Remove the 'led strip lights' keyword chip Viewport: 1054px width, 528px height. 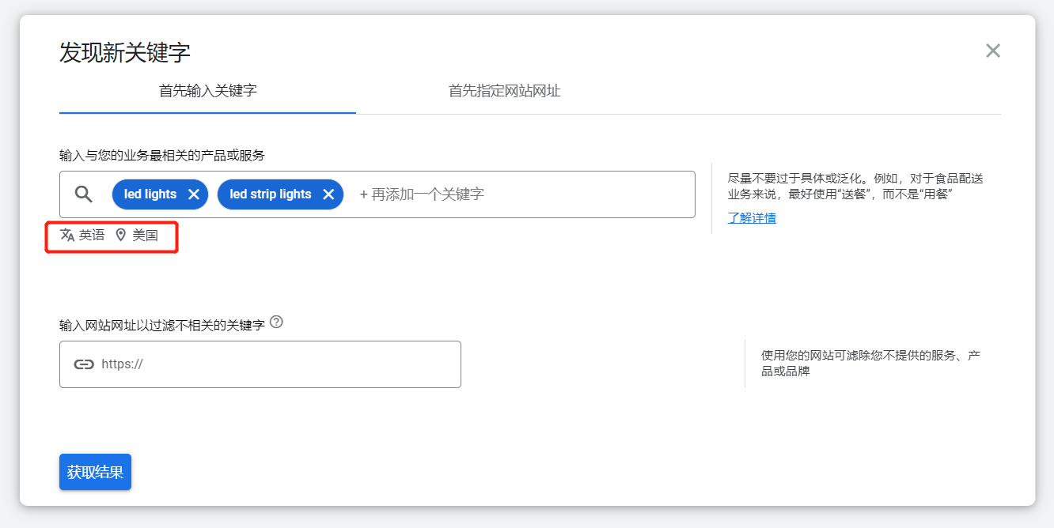pos(328,194)
